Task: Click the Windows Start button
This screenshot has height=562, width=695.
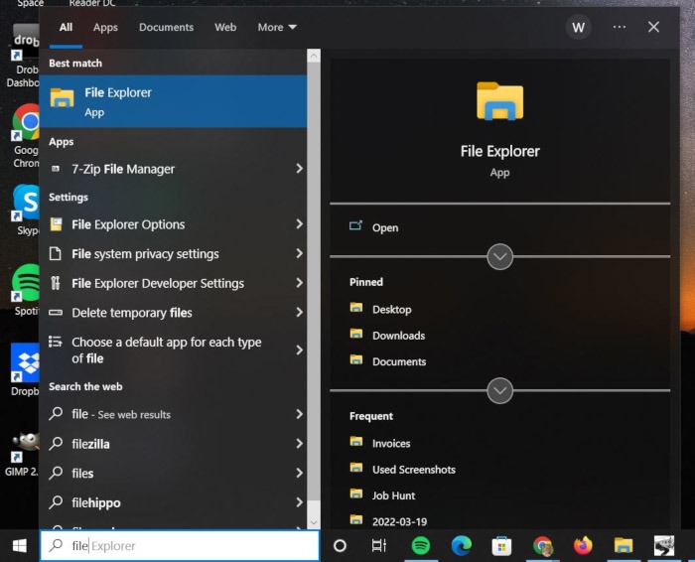Action: [19, 545]
